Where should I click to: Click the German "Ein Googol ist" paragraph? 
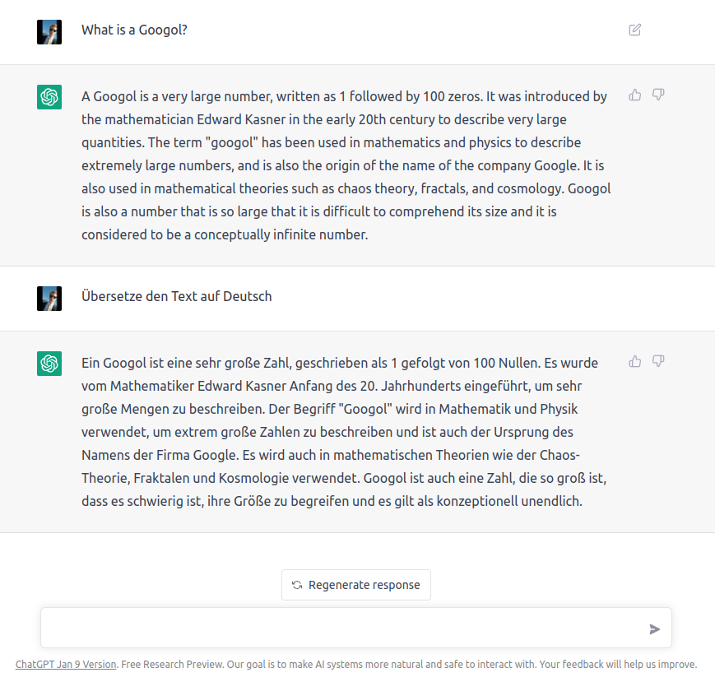pyautogui.click(x=346, y=432)
